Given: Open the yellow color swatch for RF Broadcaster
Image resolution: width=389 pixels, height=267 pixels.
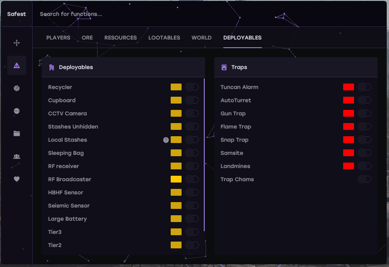Looking at the screenshot, I should [176, 179].
